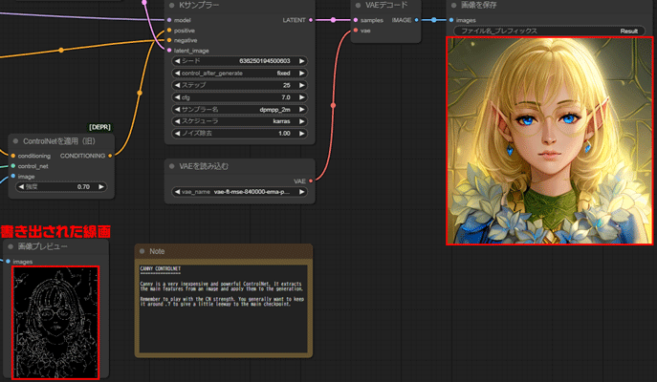Screen dimensions: 657x382
Task: Click the samples input slot on VAEデコード
Action: tap(356, 20)
